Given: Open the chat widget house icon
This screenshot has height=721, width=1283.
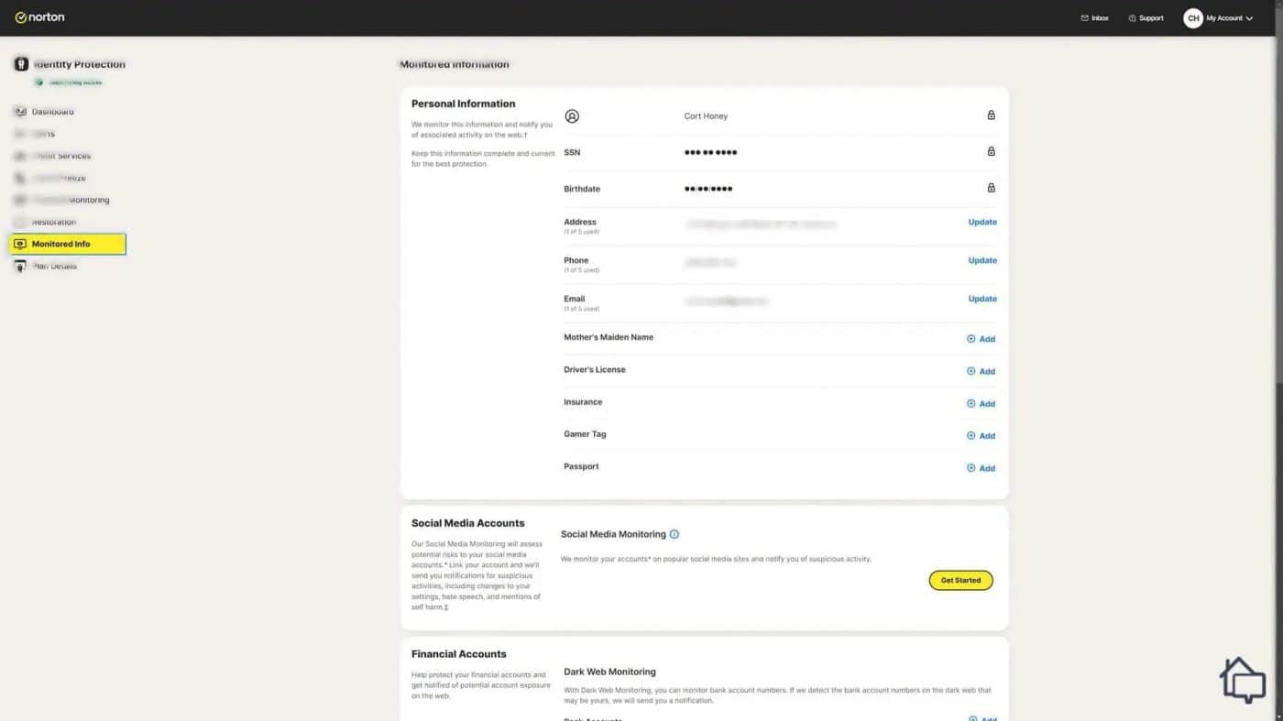Looking at the screenshot, I should pyautogui.click(x=1243, y=680).
